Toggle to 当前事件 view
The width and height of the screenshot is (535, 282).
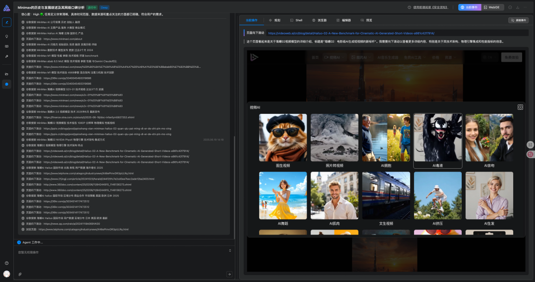tap(469, 7)
